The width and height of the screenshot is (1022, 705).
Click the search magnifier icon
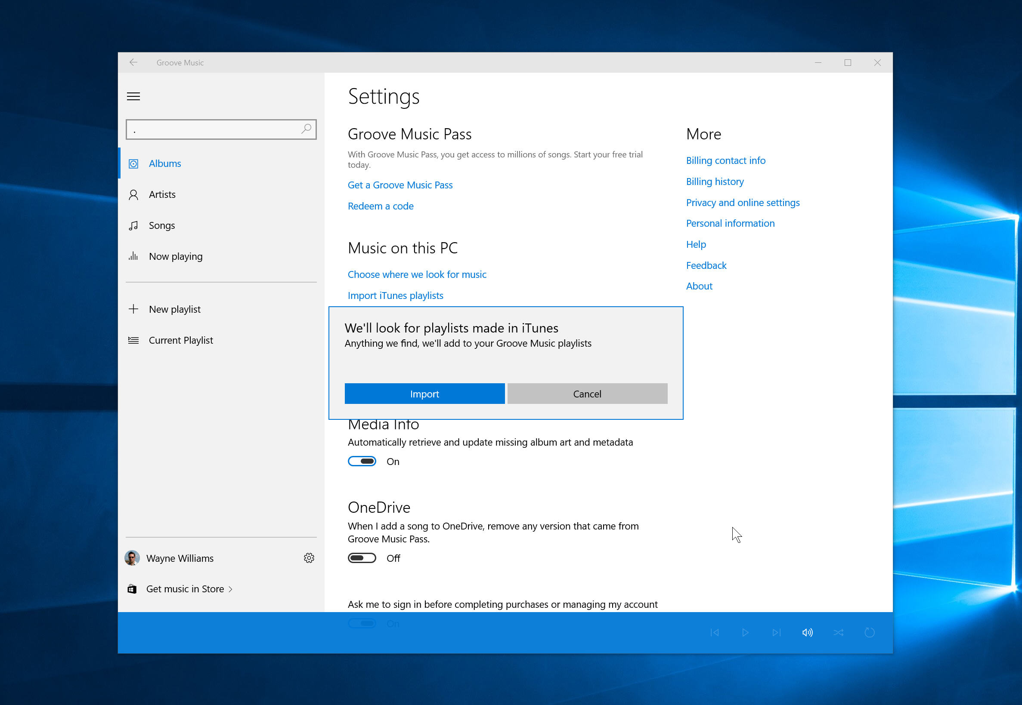point(306,129)
